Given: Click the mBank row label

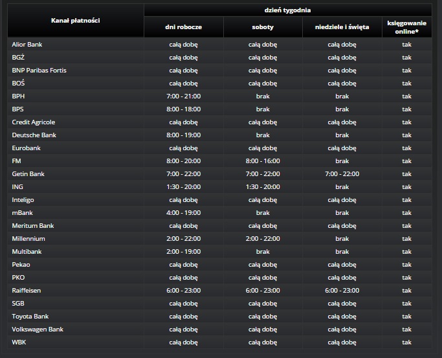Looking at the screenshot, I should tap(23, 212).
